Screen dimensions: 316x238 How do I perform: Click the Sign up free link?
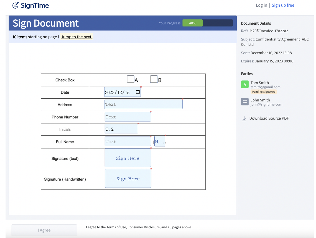(283, 5)
